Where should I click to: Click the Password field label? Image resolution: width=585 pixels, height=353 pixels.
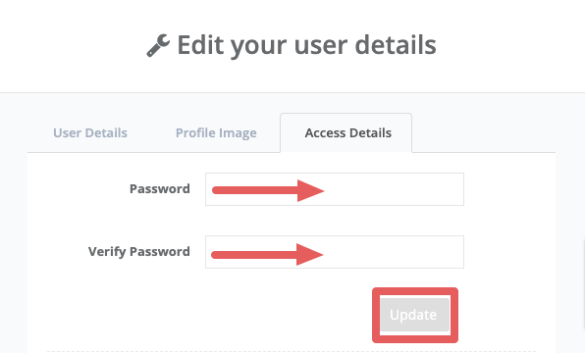160,188
